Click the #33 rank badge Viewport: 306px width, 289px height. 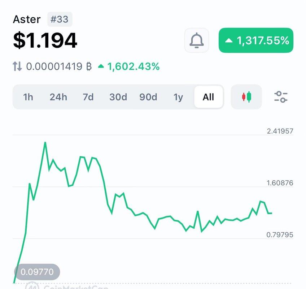pos(60,19)
